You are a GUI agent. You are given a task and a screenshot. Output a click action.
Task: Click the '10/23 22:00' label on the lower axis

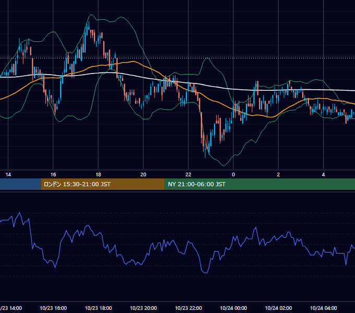coord(188,308)
